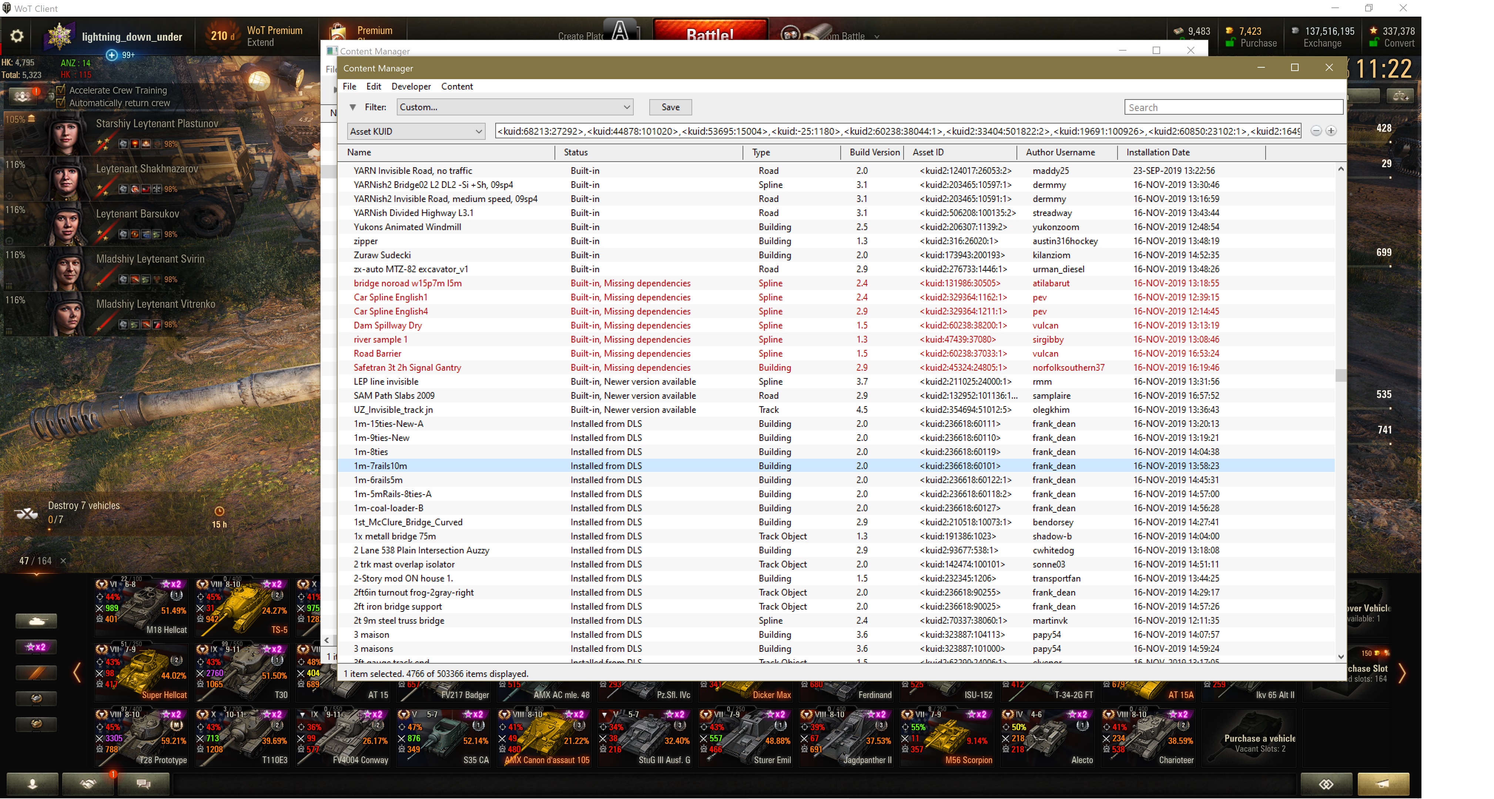Screen dimensions: 1494x799
Task: Click in the Search field
Action: (x=1234, y=107)
